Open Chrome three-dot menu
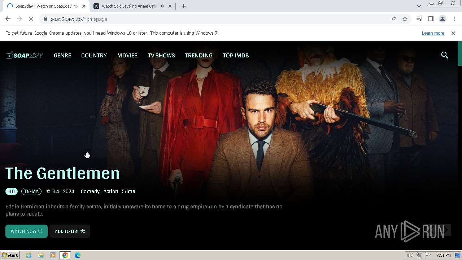 (x=454, y=19)
